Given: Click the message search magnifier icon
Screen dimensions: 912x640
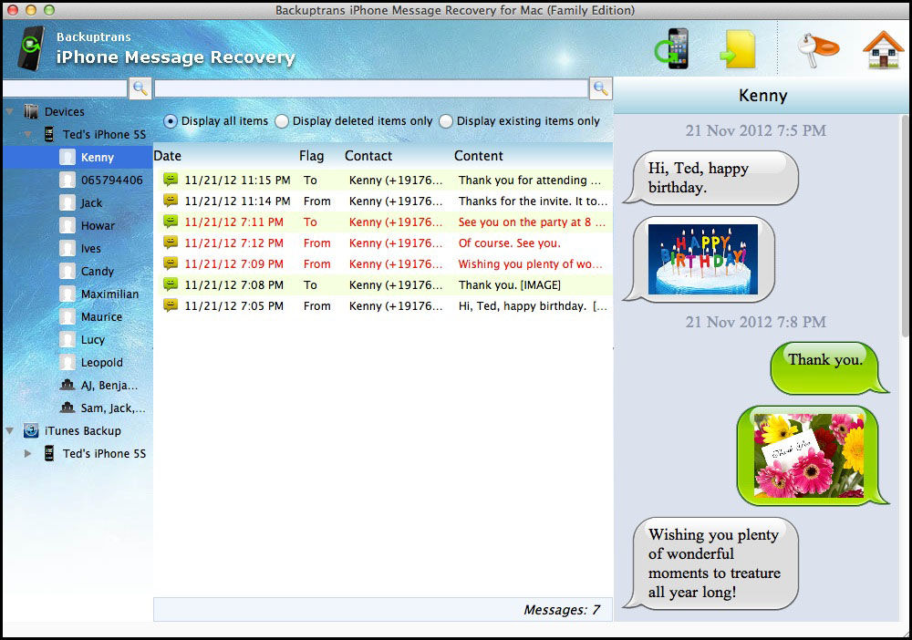Looking at the screenshot, I should point(601,88).
